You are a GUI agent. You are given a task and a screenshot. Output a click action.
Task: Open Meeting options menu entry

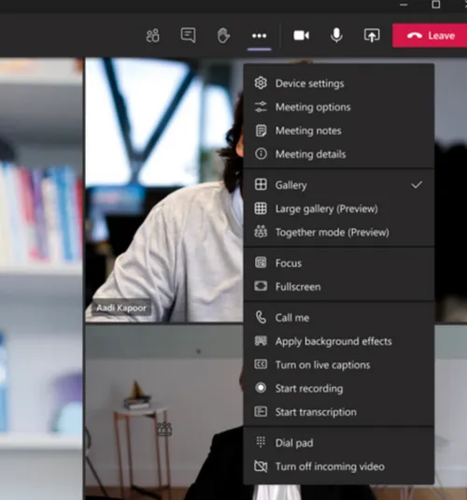(313, 107)
